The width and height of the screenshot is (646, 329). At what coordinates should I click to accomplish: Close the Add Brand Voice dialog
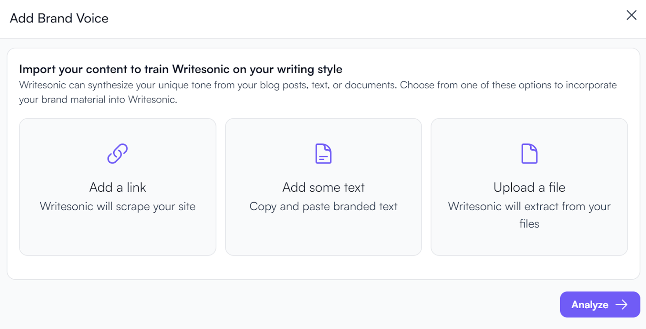coord(631,15)
